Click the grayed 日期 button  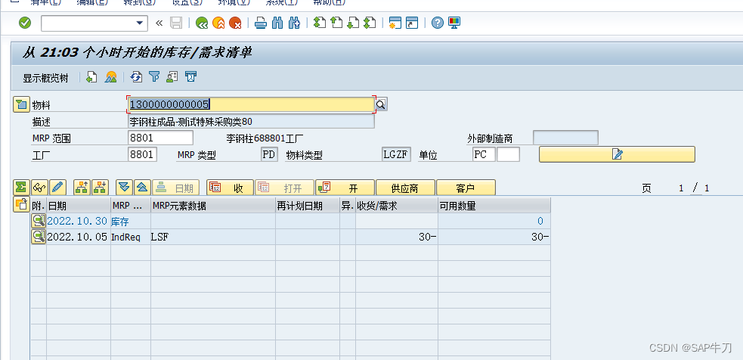[176, 188]
